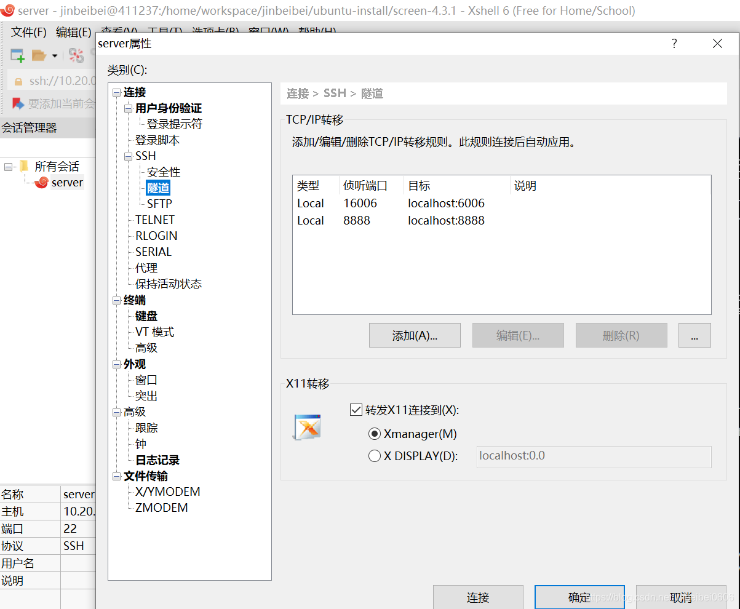This screenshot has width=740, height=609.
Task: Open the dropdown arrow beside the Open folder icon
Action: 54,56
